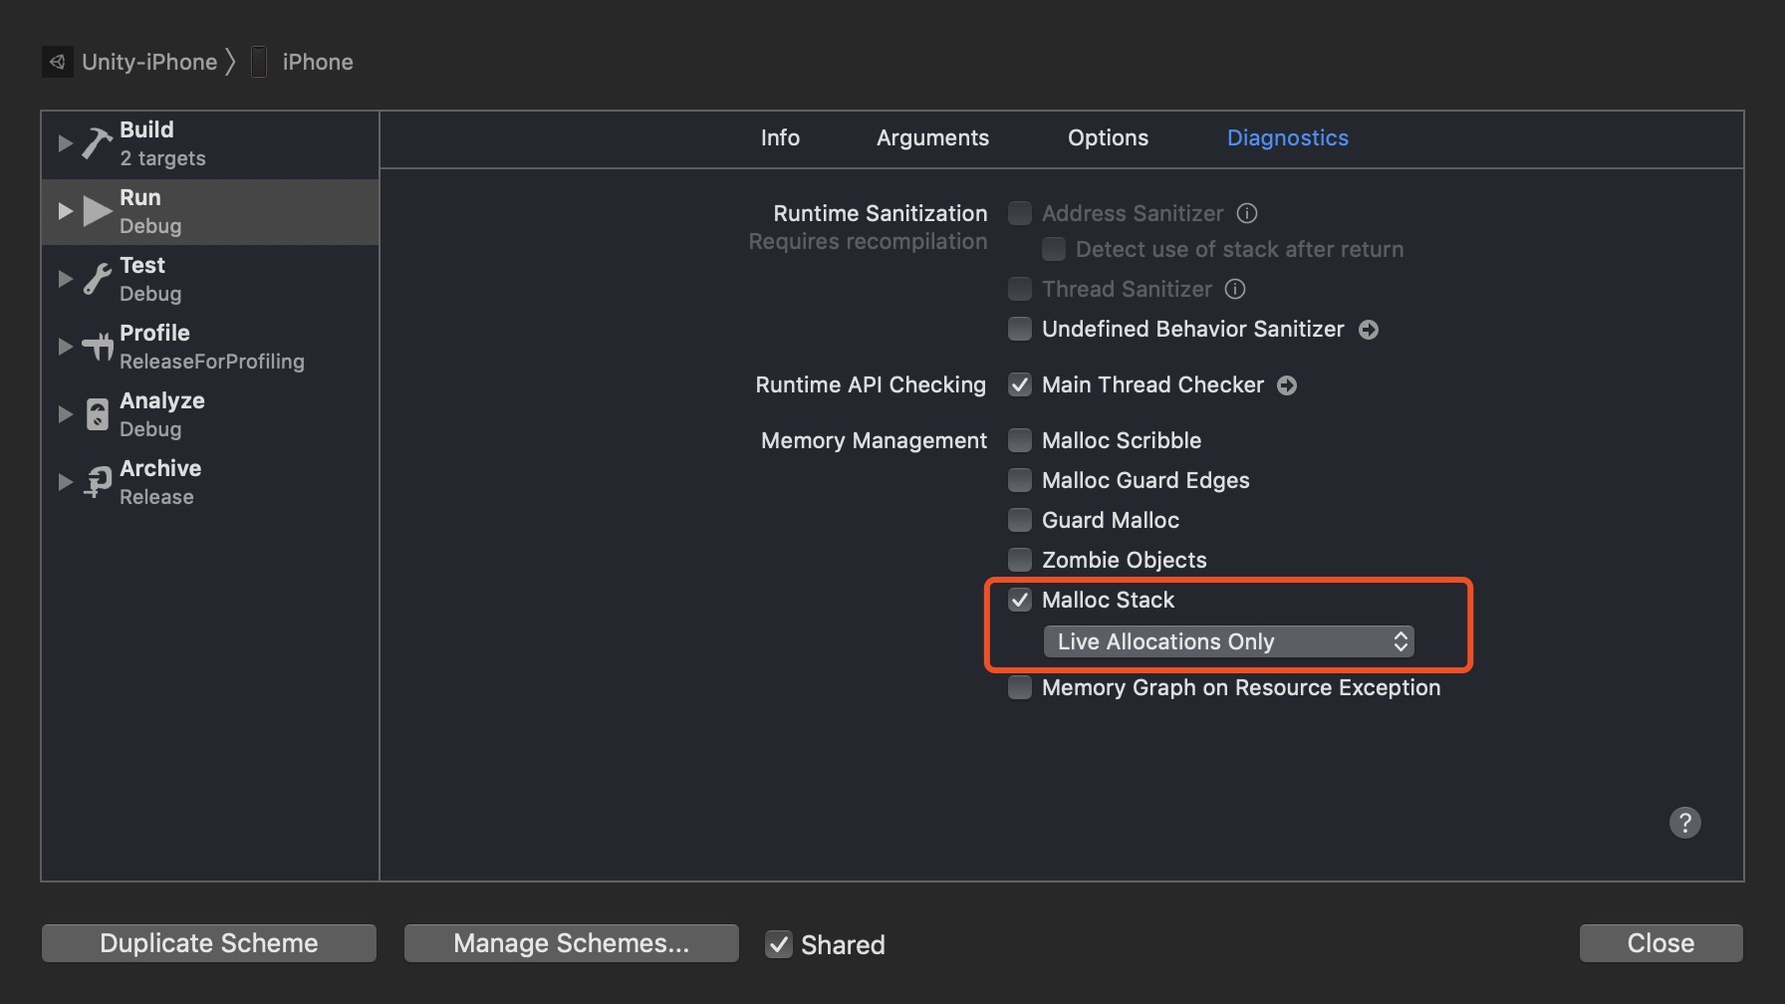Enable Memory Graph on Resource Exception
The image size is (1785, 1004).
[1020, 687]
